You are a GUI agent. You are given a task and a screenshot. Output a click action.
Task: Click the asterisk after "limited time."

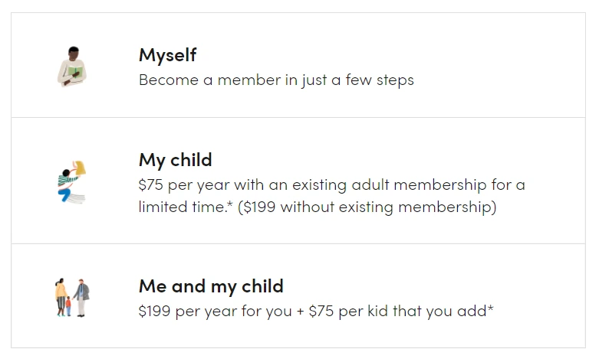(229, 204)
